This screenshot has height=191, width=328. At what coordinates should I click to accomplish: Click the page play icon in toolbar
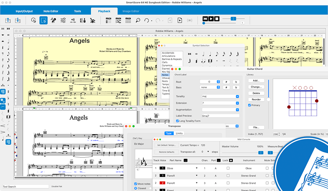(x=180, y=20)
